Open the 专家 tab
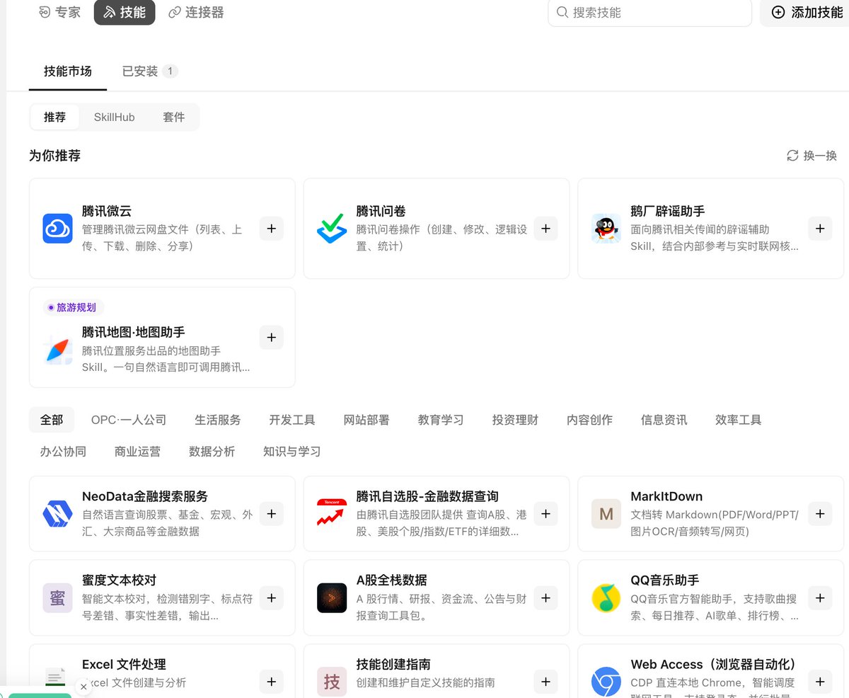The height and width of the screenshot is (698, 849). click(x=59, y=12)
